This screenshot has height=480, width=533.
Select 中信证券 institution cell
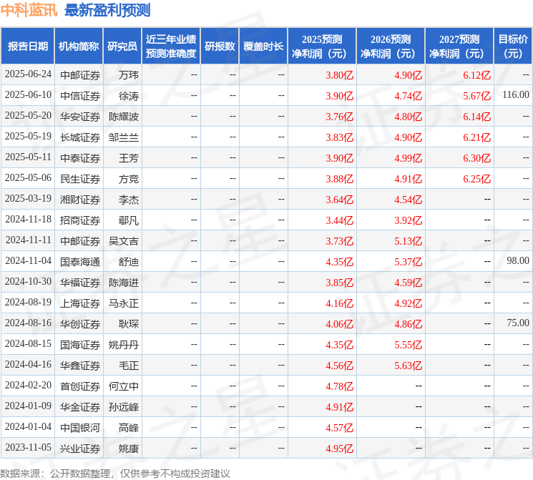[x=80, y=96]
